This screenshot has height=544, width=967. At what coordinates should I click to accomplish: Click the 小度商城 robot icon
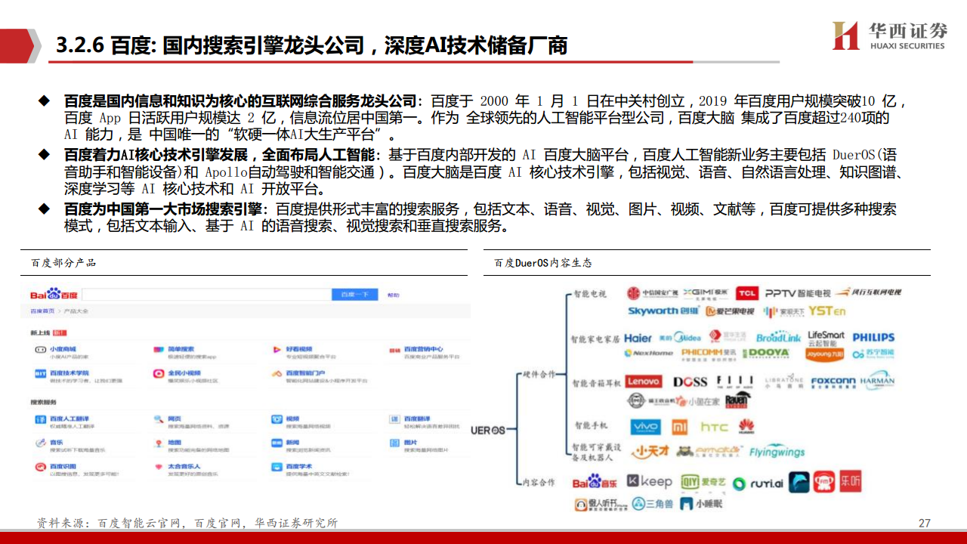point(40,351)
